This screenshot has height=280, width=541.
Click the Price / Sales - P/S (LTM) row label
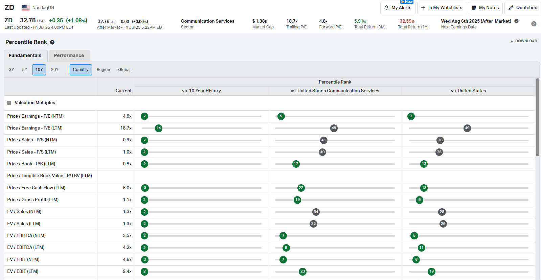click(x=31, y=152)
